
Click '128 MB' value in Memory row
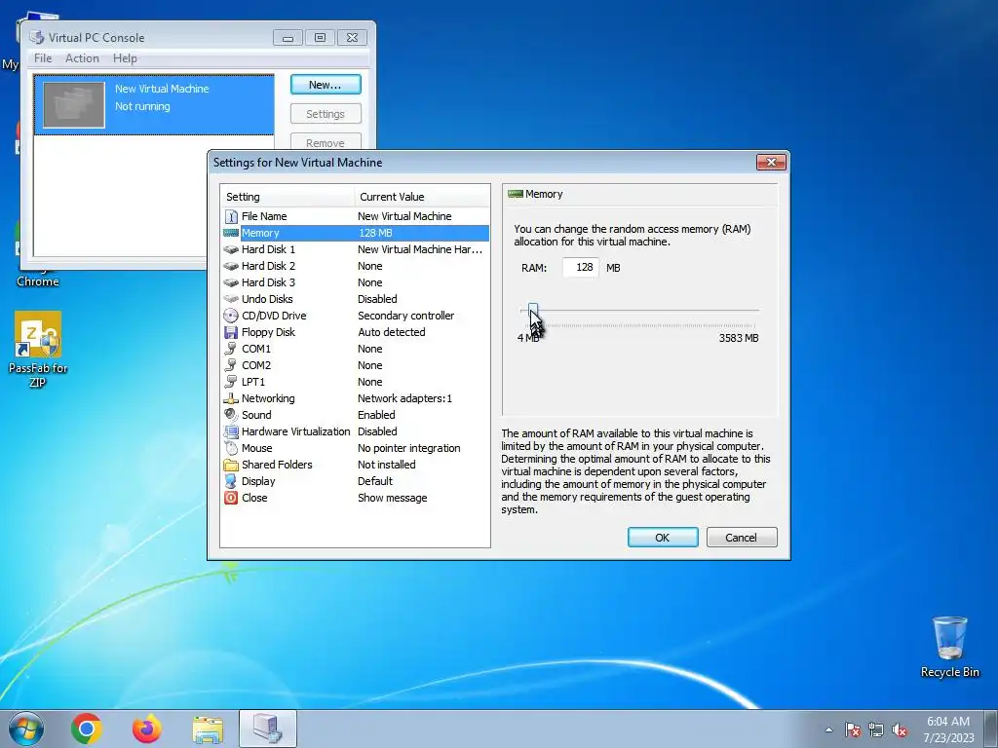[x=375, y=233]
